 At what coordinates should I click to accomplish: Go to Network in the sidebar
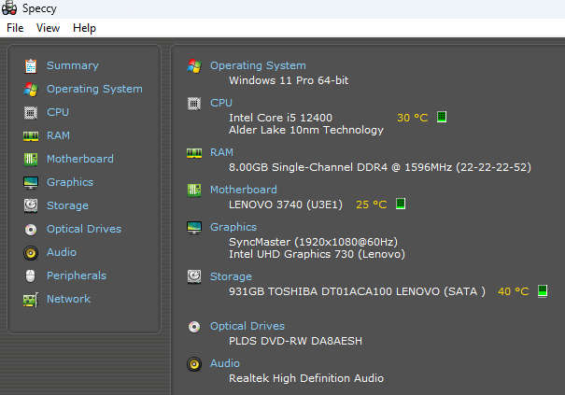[x=68, y=299]
